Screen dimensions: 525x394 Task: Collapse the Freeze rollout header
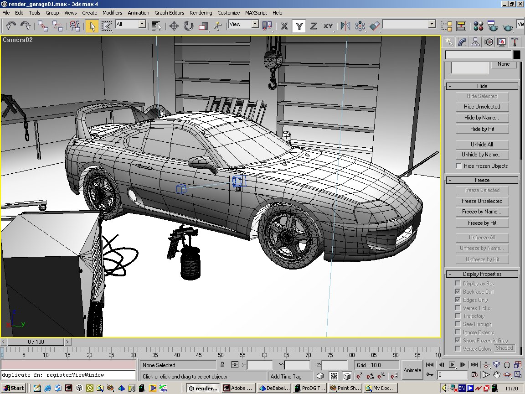482,180
